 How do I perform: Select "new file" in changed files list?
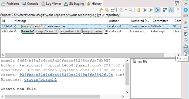tap(142, 62)
